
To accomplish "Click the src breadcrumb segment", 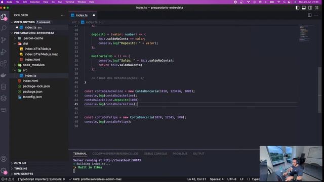I will pyautogui.click(x=74, y=22).
